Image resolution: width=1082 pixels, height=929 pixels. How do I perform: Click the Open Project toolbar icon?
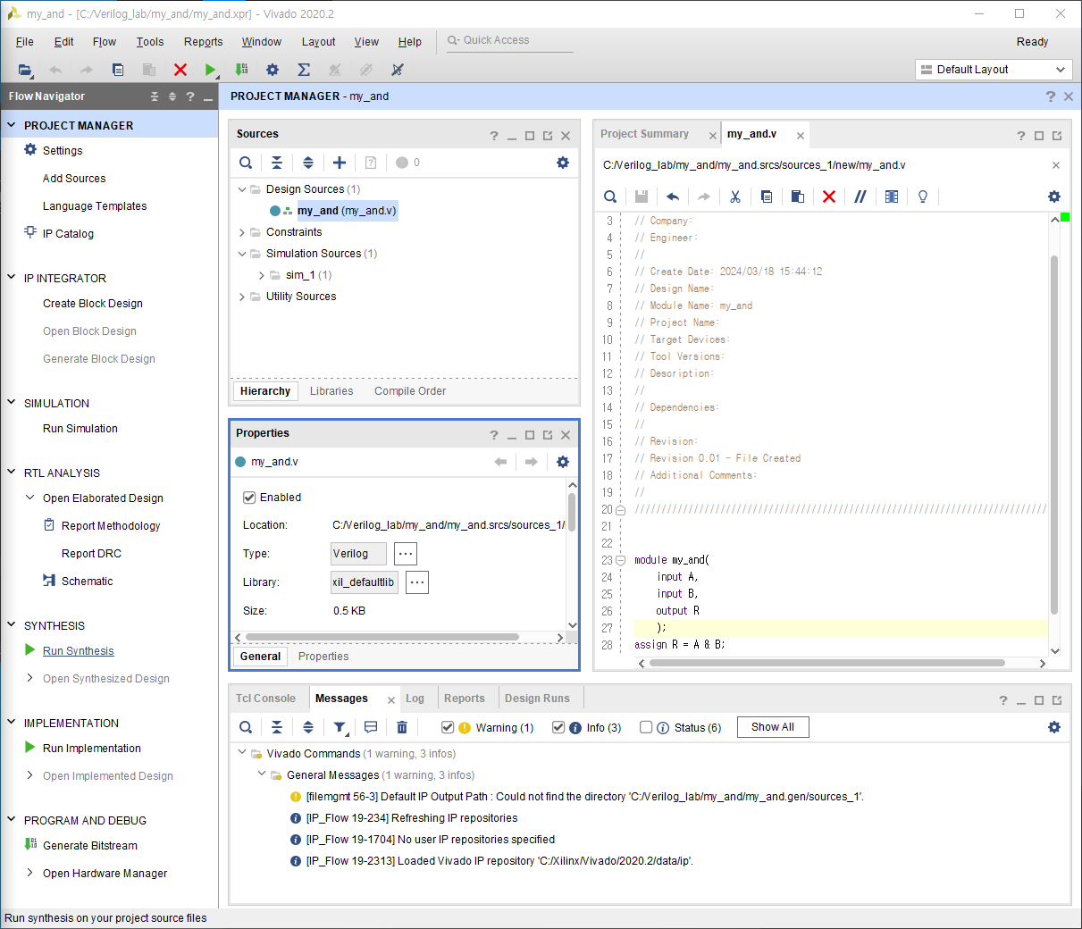[x=25, y=70]
